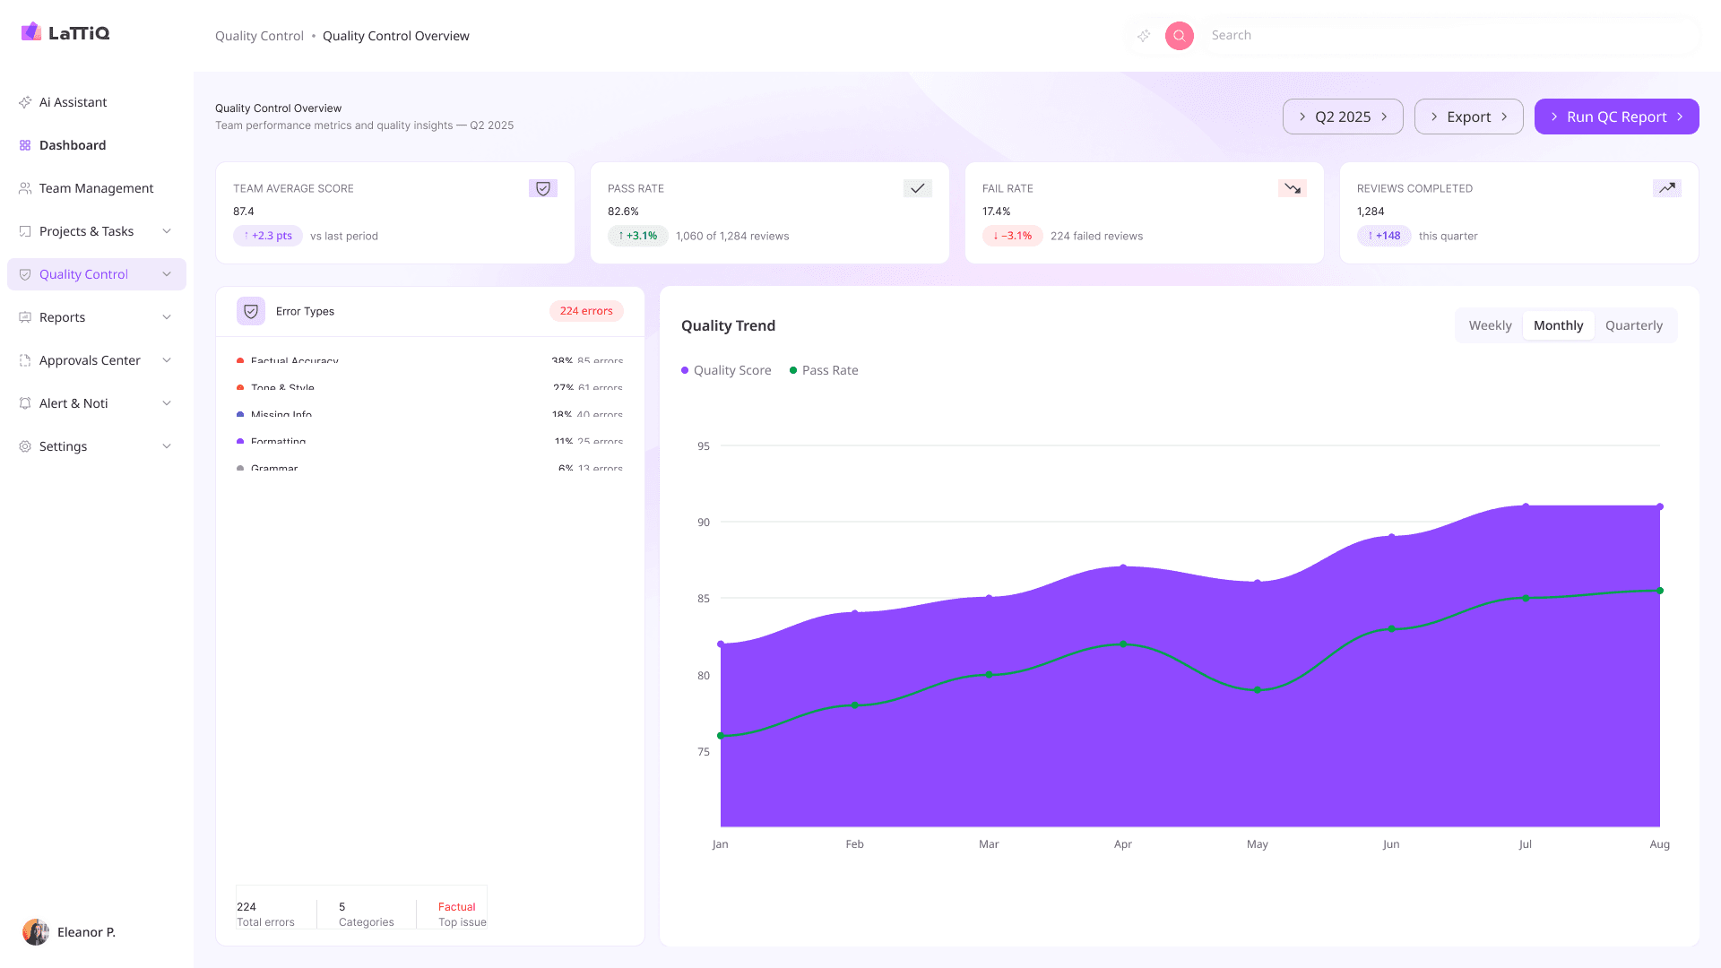Click the Approvals Center document icon
The image size is (1721, 968).
(x=25, y=360)
